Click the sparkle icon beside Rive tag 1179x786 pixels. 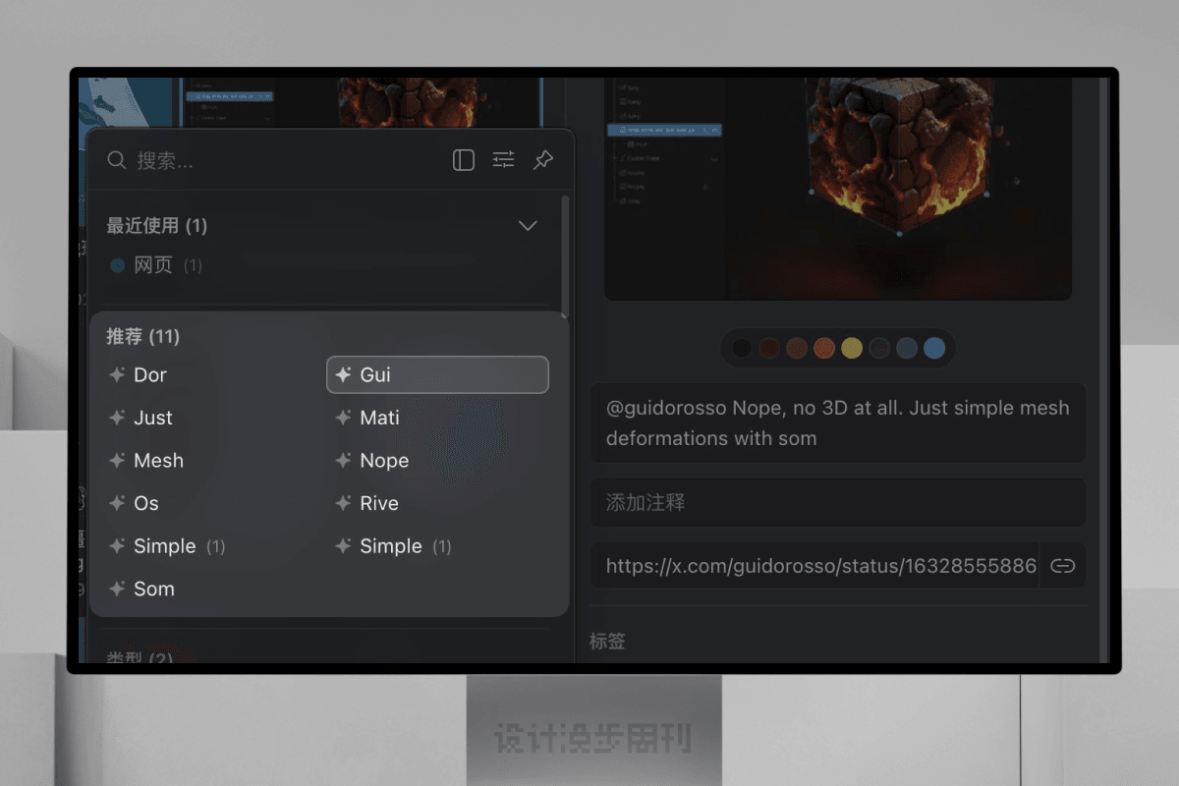tap(343, 504)
